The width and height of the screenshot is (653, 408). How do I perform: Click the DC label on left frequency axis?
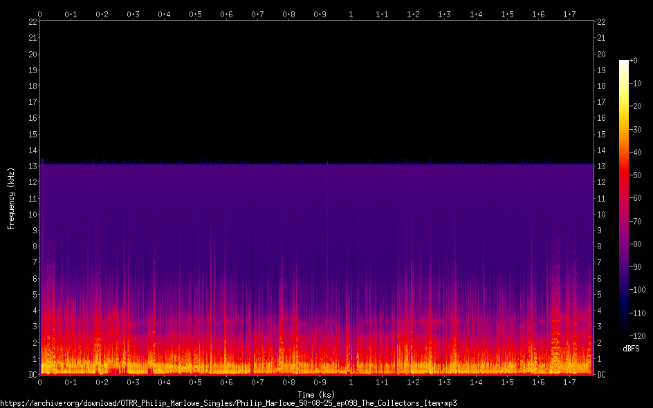(32, 375)
